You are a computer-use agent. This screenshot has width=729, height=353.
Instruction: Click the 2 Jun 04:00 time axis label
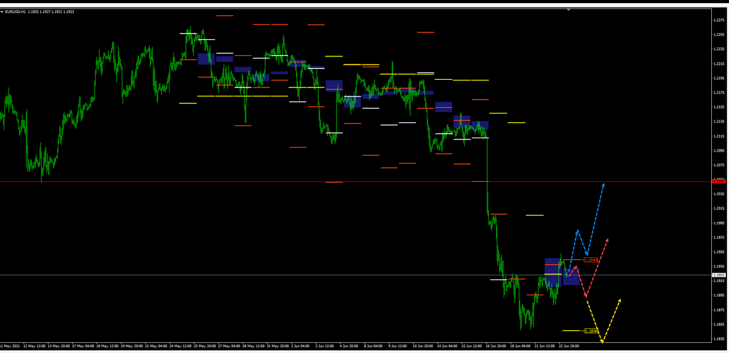pyautogui.click(x=300, y=347)
